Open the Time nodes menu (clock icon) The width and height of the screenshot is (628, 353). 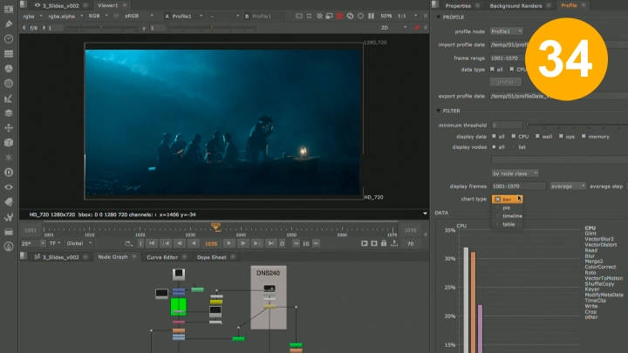point(9,39)
